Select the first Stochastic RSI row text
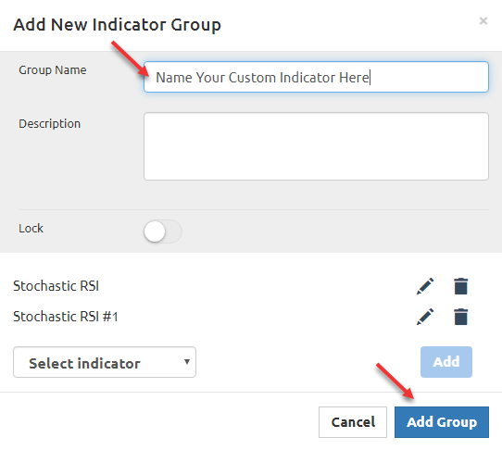The image size is (502, 450). pyautogui.click(x=56, y=286)
